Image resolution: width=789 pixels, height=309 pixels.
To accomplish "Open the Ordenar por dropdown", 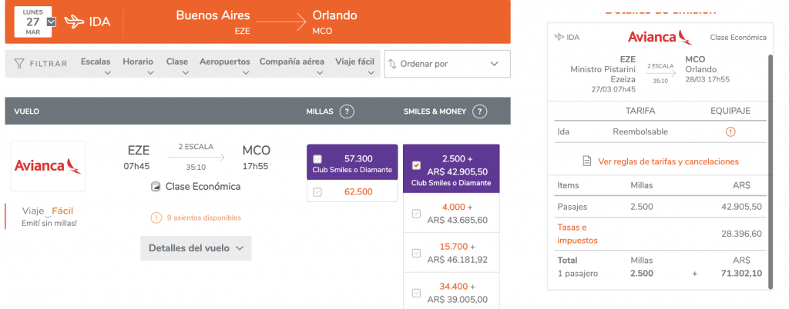I will point(447,64).
